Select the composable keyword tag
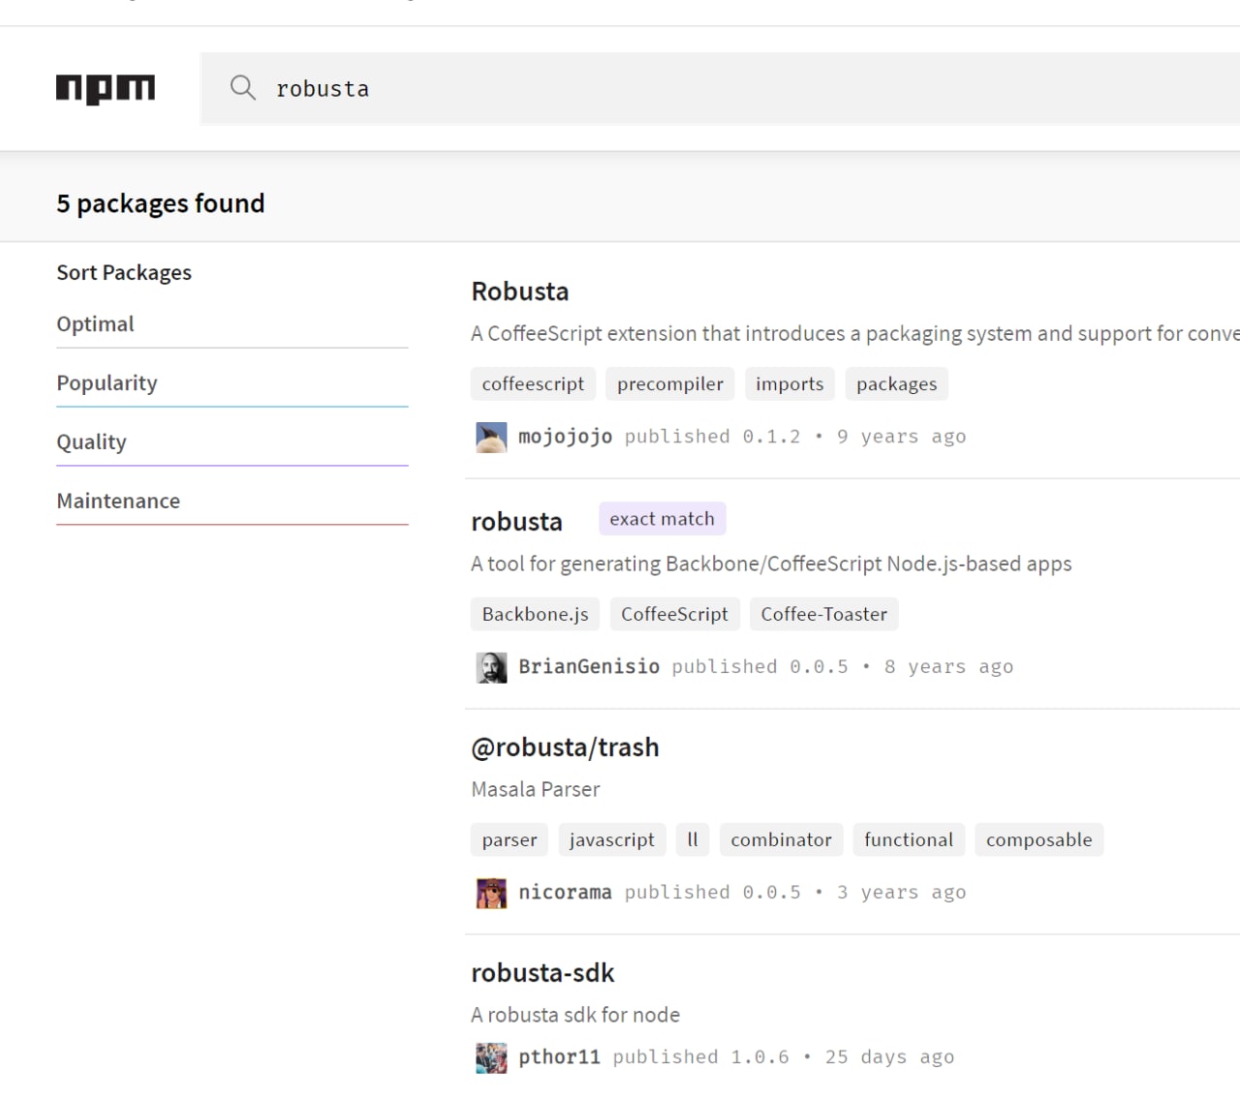 [x=1039, y=840]
